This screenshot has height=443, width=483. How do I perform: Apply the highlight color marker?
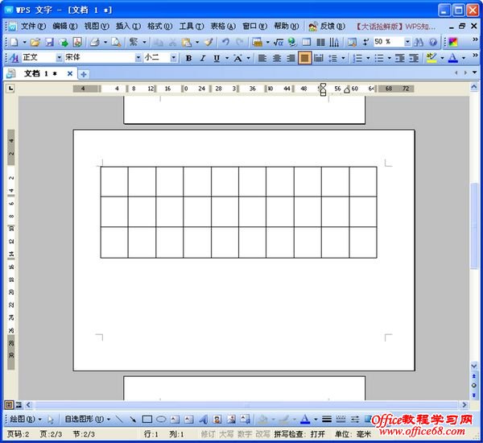tap(431, 58)
